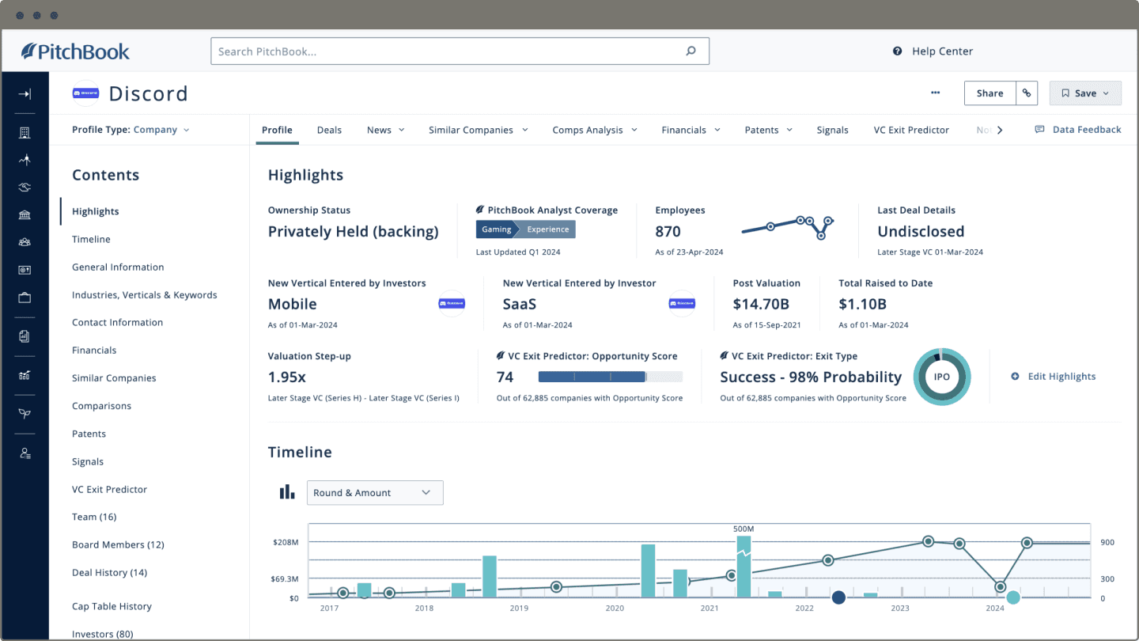Click the copy link icon beside Share
Image resolution: width=1139 pixels, height=641 pixels.
pyautogui.click(x=1027, y=93)
